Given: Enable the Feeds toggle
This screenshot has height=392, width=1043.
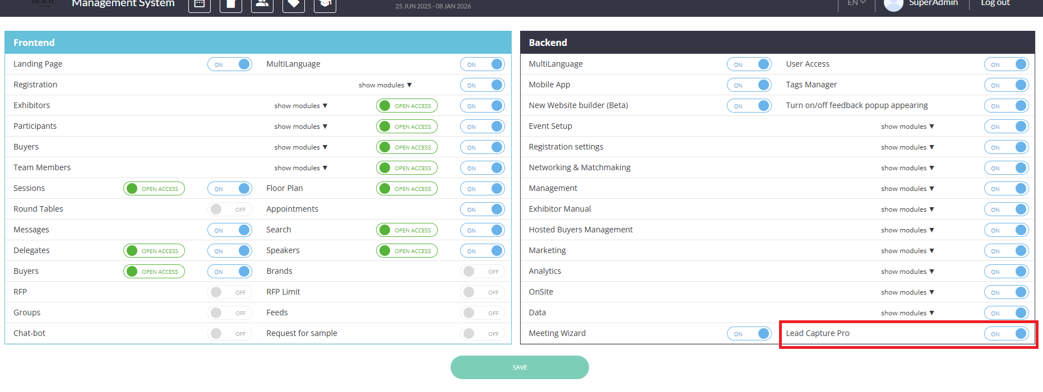Looking at the screenshot, I should (483, 313).
